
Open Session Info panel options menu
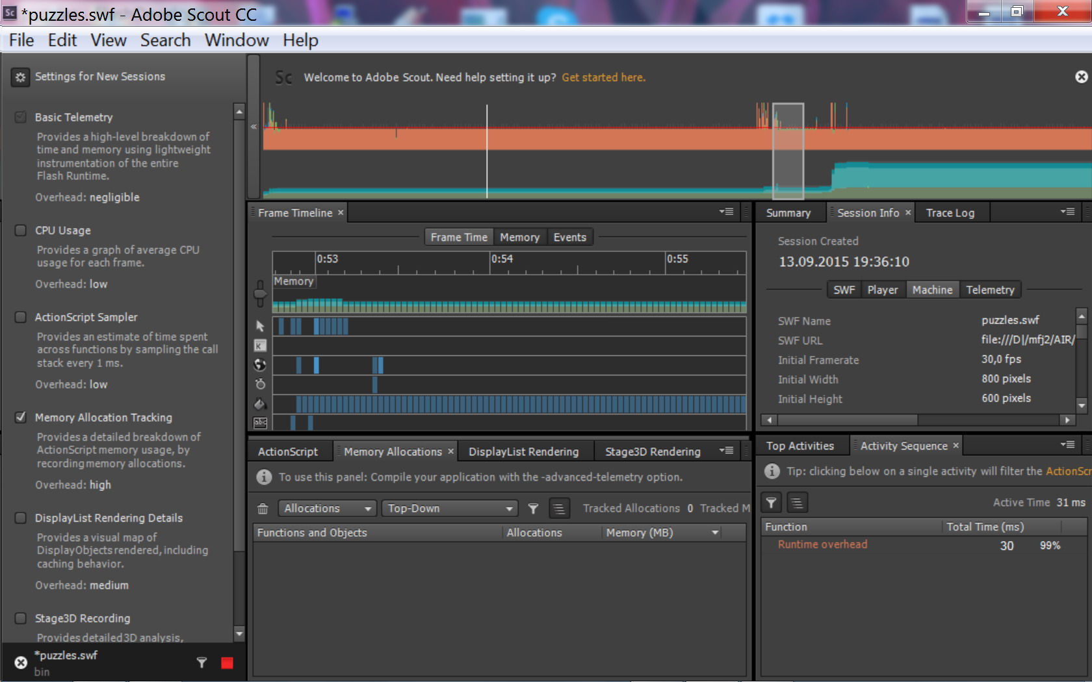click(1067, 212)
